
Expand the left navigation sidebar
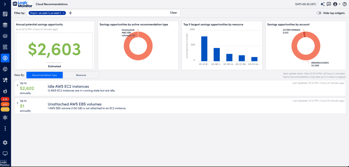[x=5, y=4]
